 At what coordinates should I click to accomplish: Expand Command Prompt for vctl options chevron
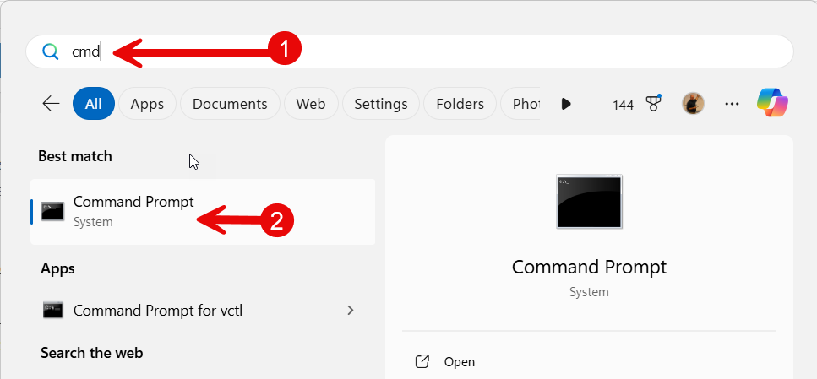[351, 310]
